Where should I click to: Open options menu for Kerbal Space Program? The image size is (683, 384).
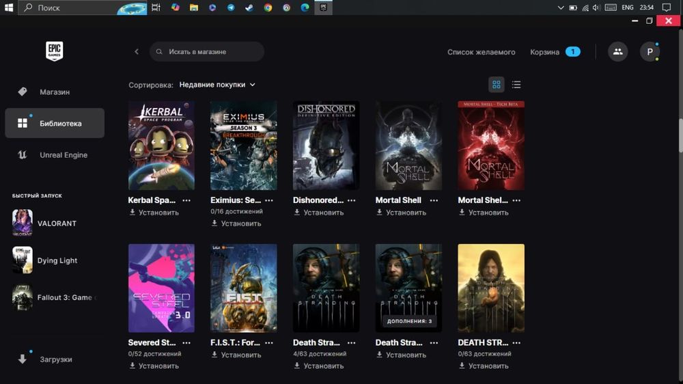coord(186,200)
